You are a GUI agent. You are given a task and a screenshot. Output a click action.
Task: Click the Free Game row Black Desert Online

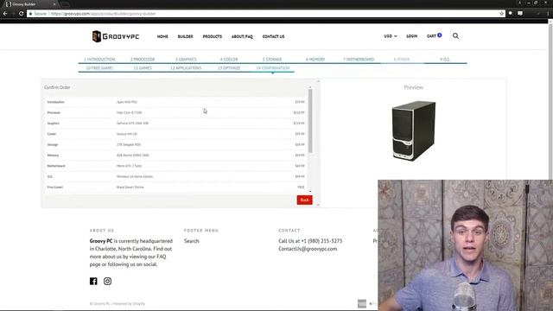[x=130, y=187]
